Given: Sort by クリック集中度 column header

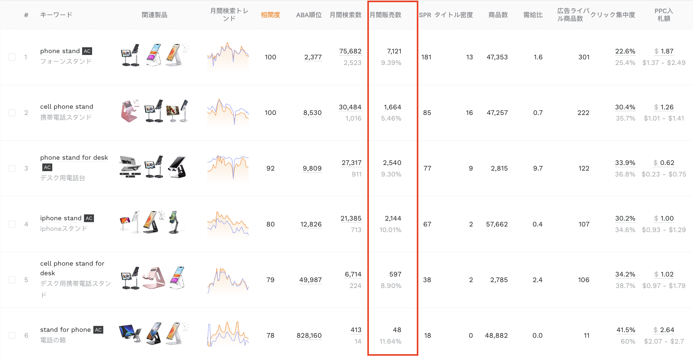Looking at the screenshot, I should tap(613, 15).
